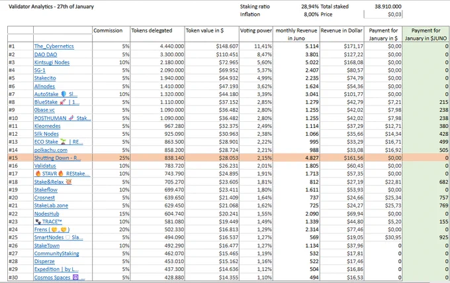
Task: Follow the SmartNodes link
Action: tap(58, 238)
